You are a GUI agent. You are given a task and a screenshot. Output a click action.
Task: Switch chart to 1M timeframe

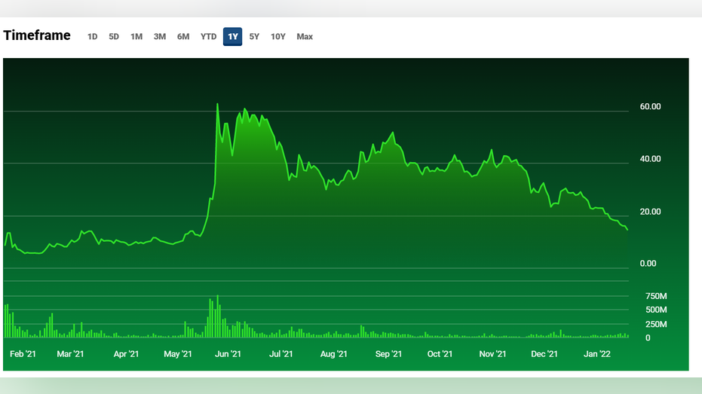click(136, 37)
